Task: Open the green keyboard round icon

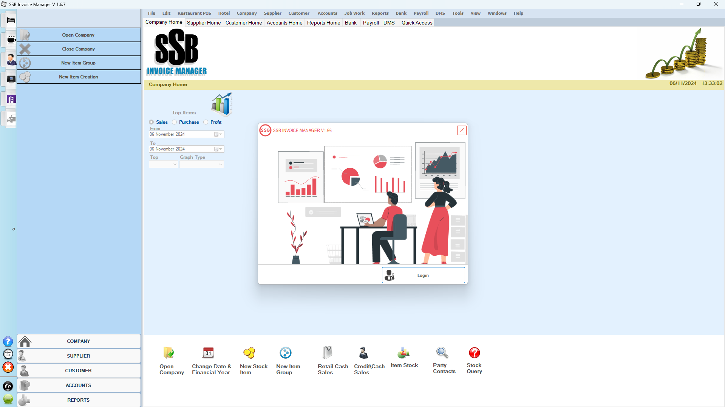Action: (x=8, y=399)
